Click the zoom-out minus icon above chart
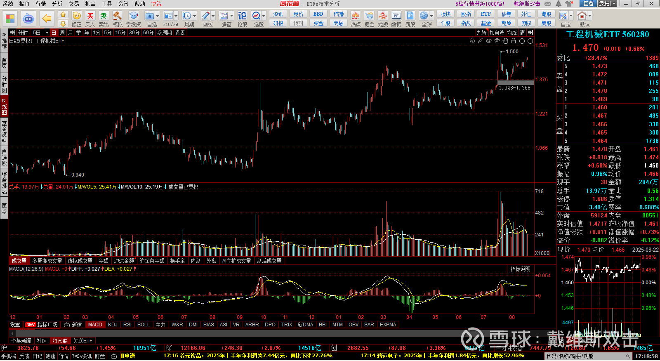 (530, 41)
